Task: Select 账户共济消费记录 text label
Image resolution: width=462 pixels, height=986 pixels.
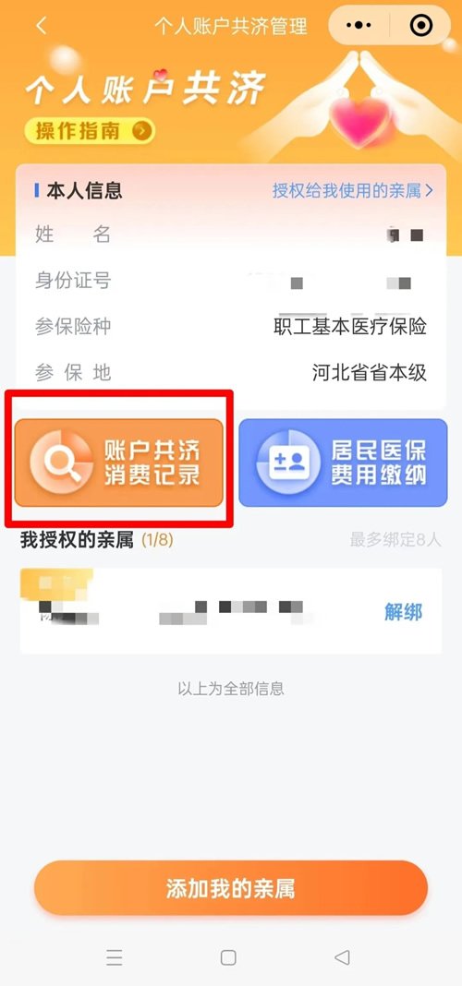Action: coord(152,463)
